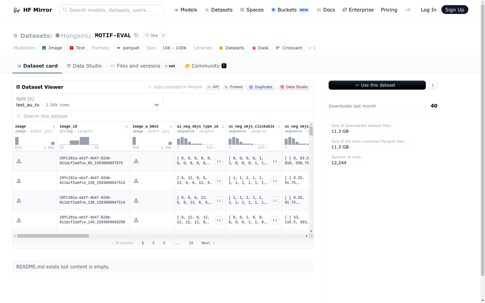Expand JSON for third row ui_neg_objs_clickable cell

click(275, 201)
